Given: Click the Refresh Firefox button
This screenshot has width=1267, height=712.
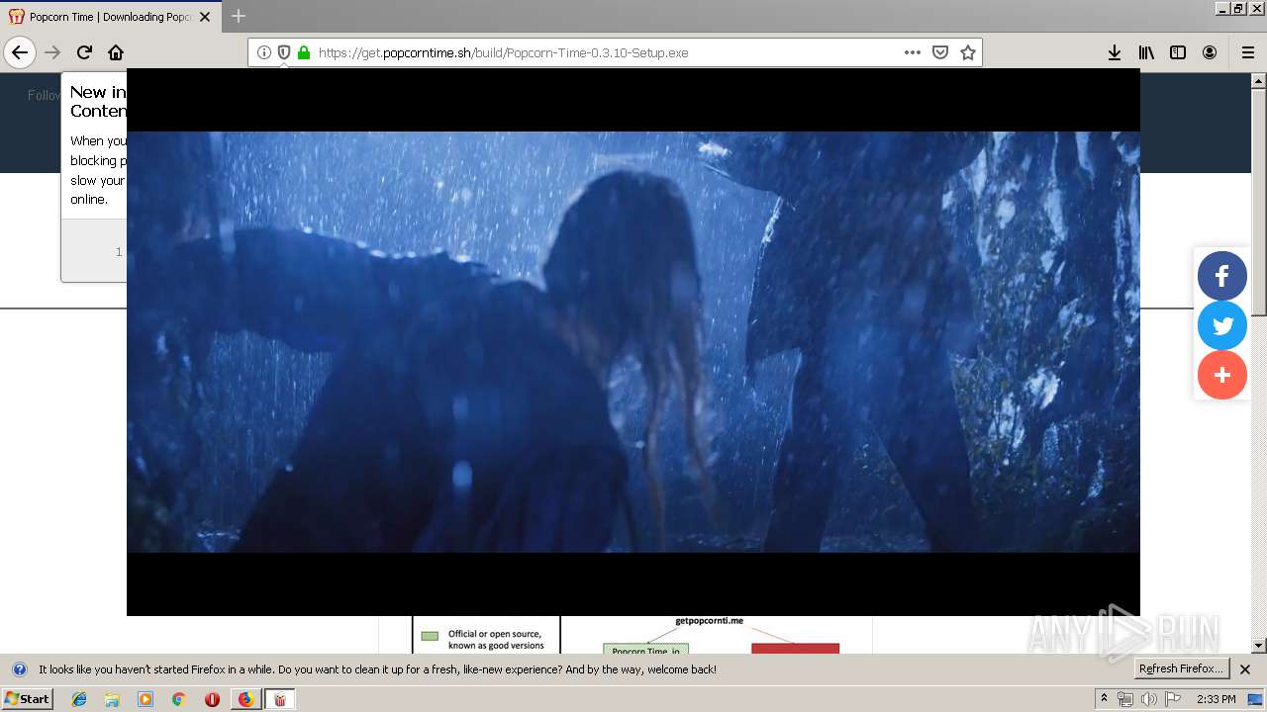Looking at the screenshot, I should tap(1181, 668).
